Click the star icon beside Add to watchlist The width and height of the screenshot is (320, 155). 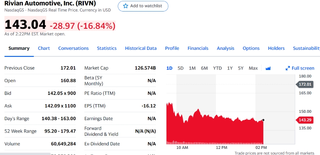(125, 6)
